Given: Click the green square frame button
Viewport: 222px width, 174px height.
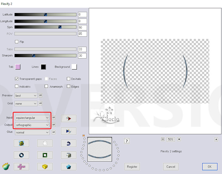Looking at the screenshot, I should [45, 155].
